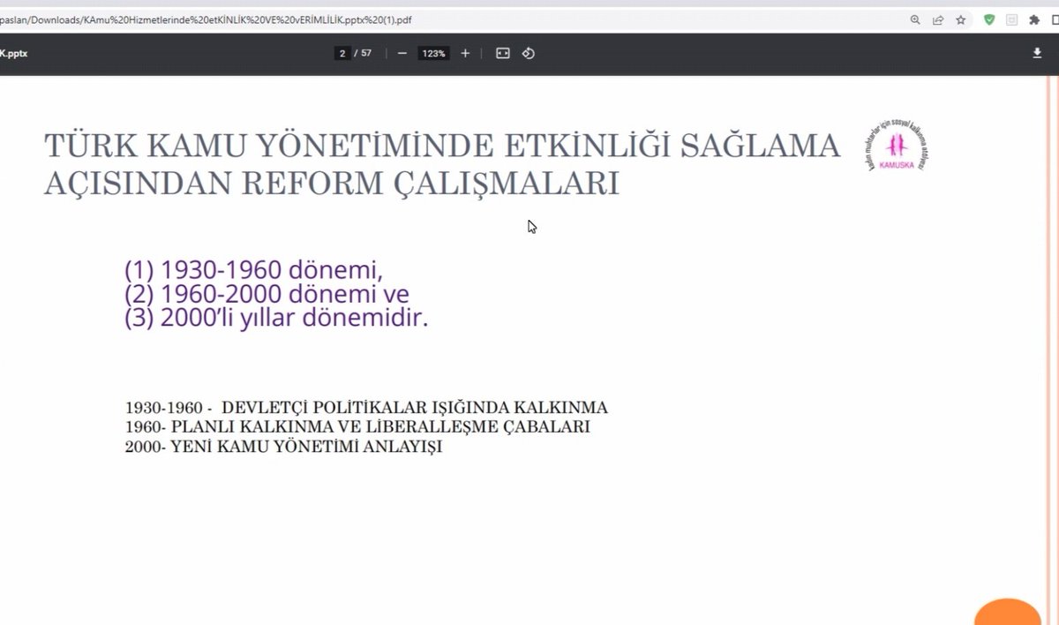
Task: Rotate the PDF page counterclockwise
Action: [529, 53]
